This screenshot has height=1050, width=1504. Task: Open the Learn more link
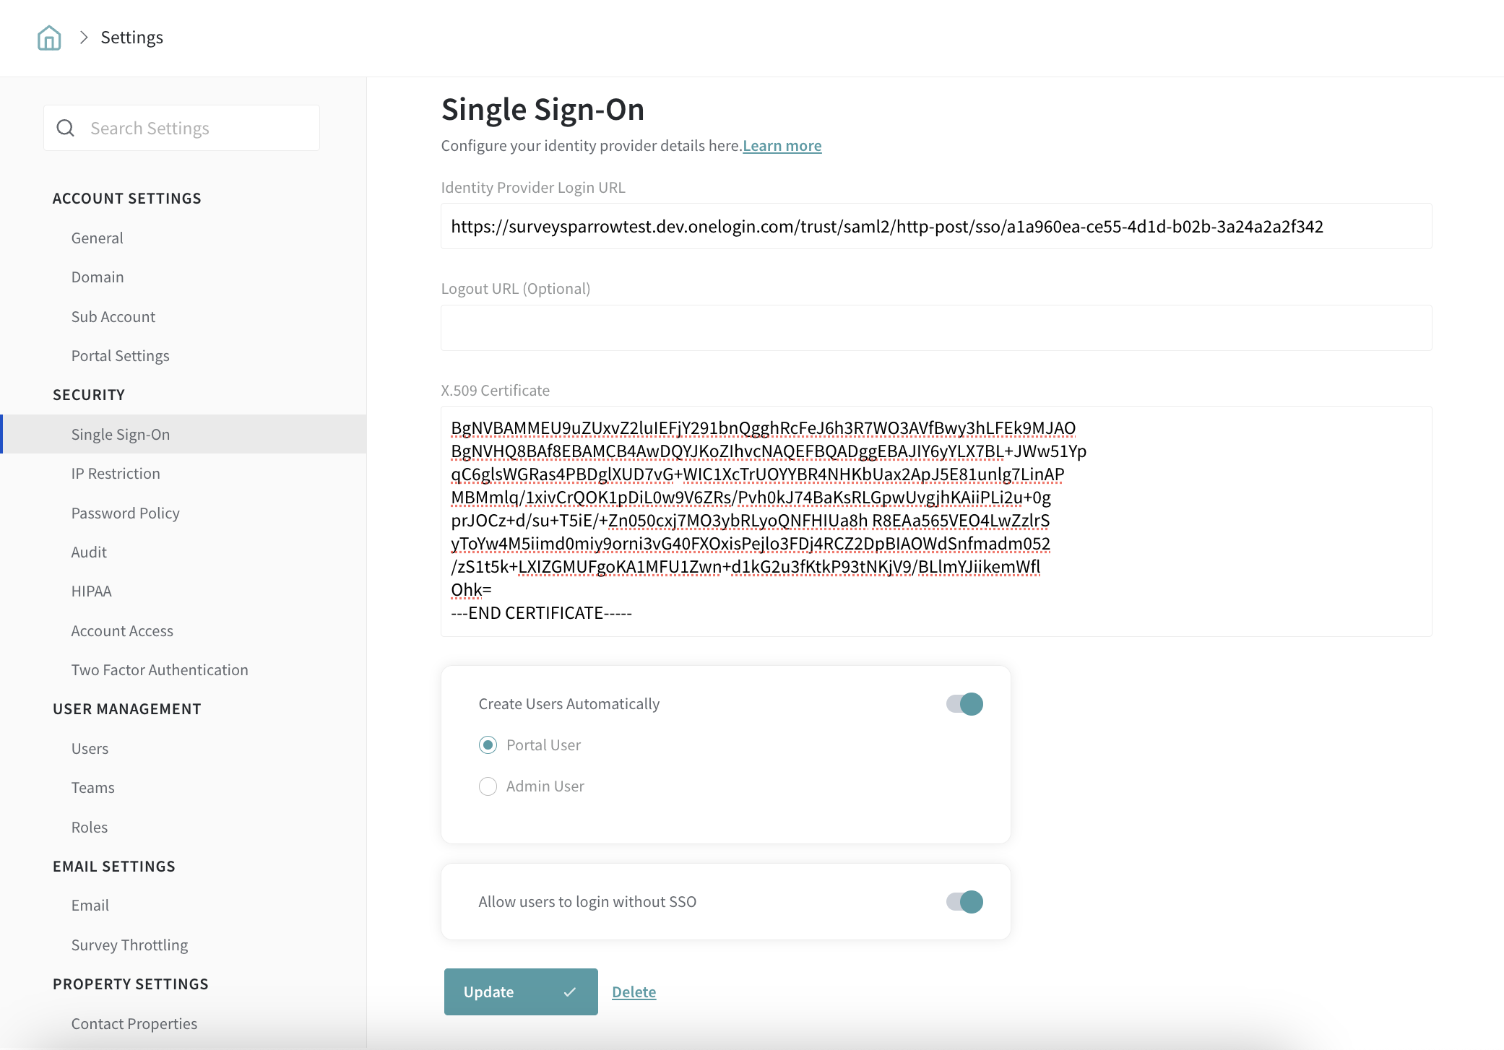pyautogui.click(x=782, y=146)
